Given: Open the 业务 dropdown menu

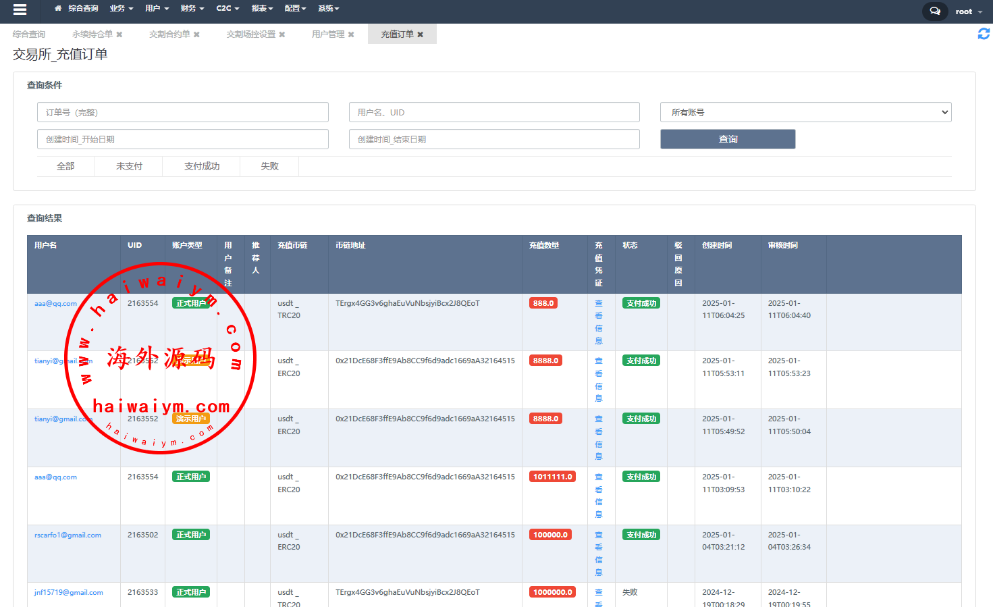Looking at the screenshot, I should 121,9.
